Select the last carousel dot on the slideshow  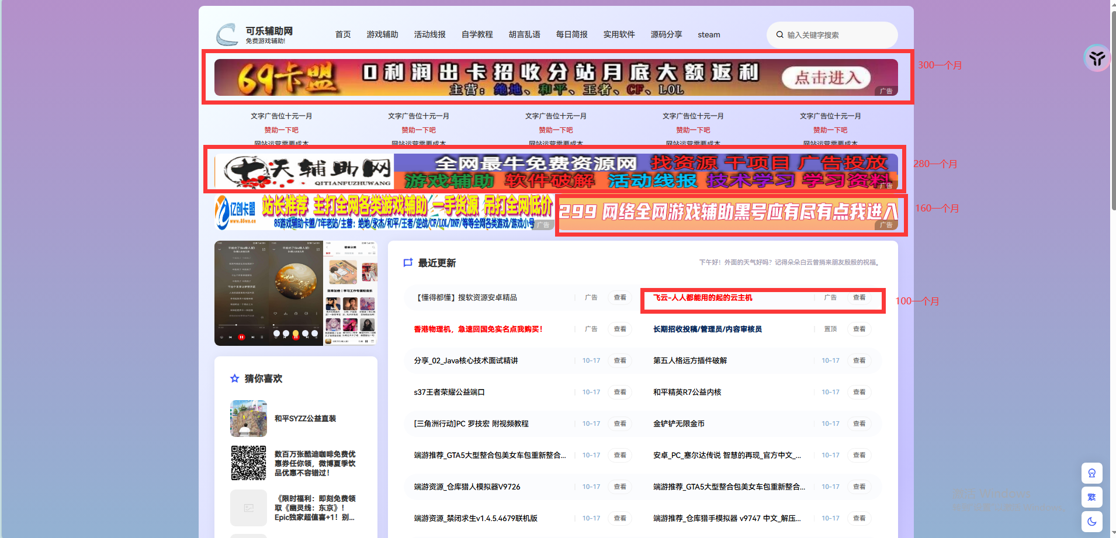click(314, 334)
